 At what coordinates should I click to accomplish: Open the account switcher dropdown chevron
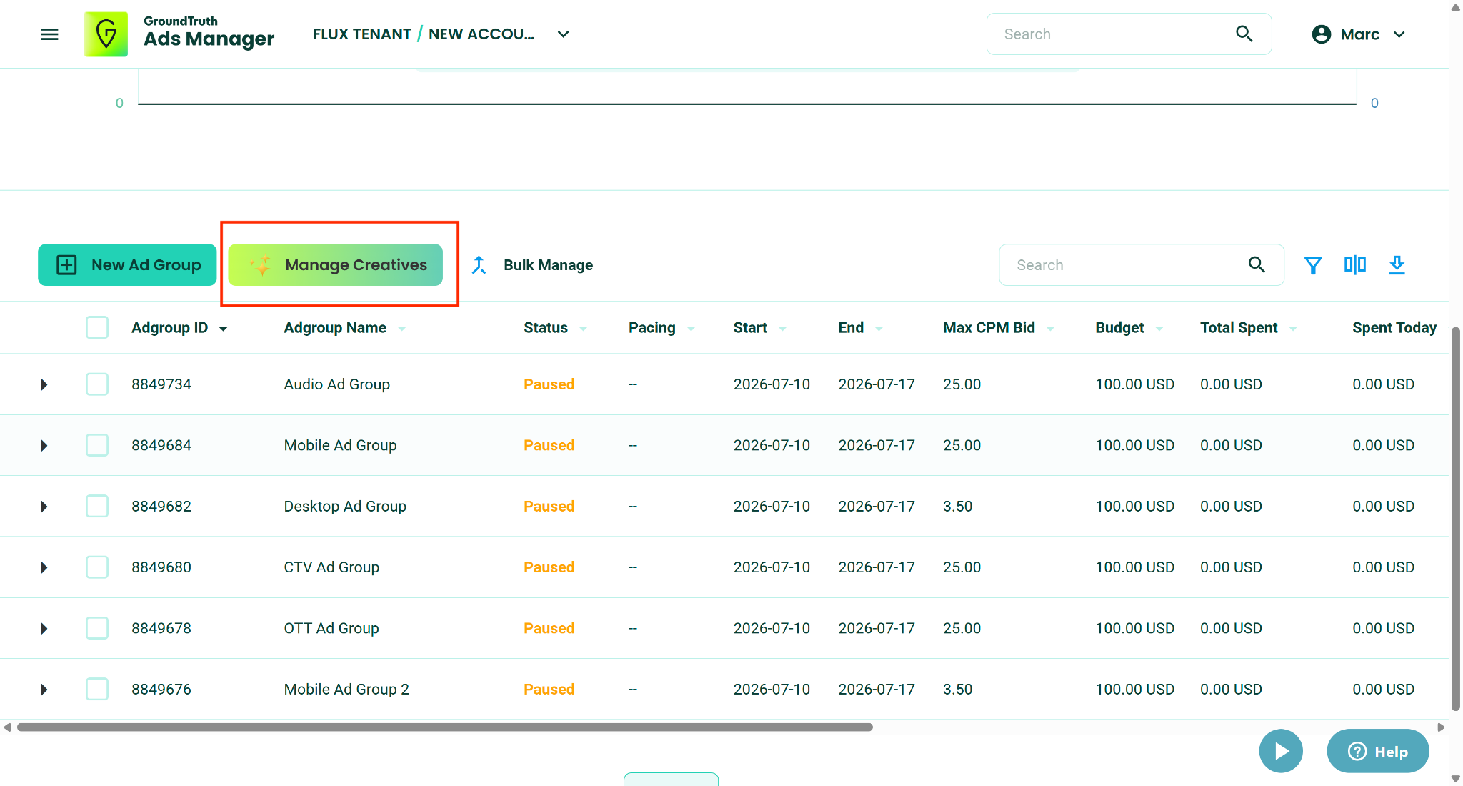point(564,34)
